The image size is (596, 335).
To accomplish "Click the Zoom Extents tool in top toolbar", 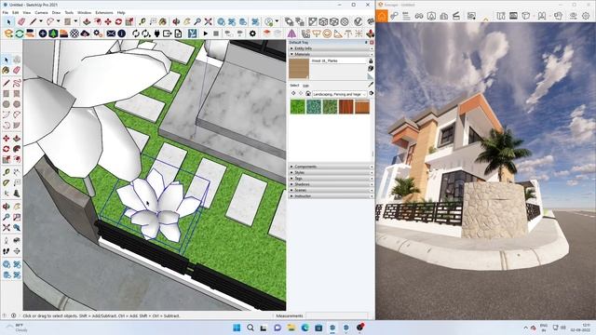I will click(209, 21).
